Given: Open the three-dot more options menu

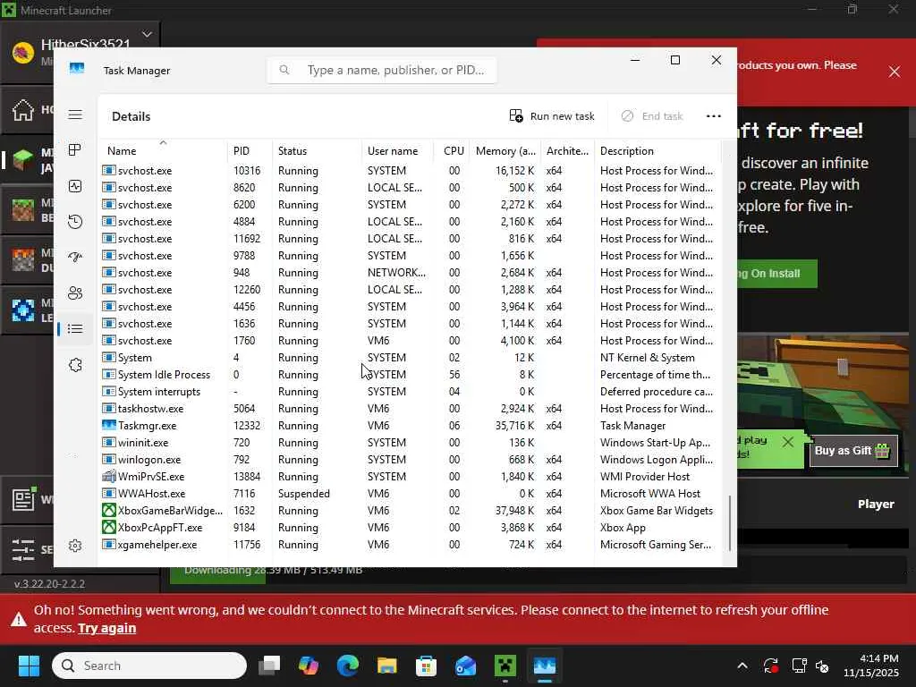Looking at the screenshot, I should (713, 116).
